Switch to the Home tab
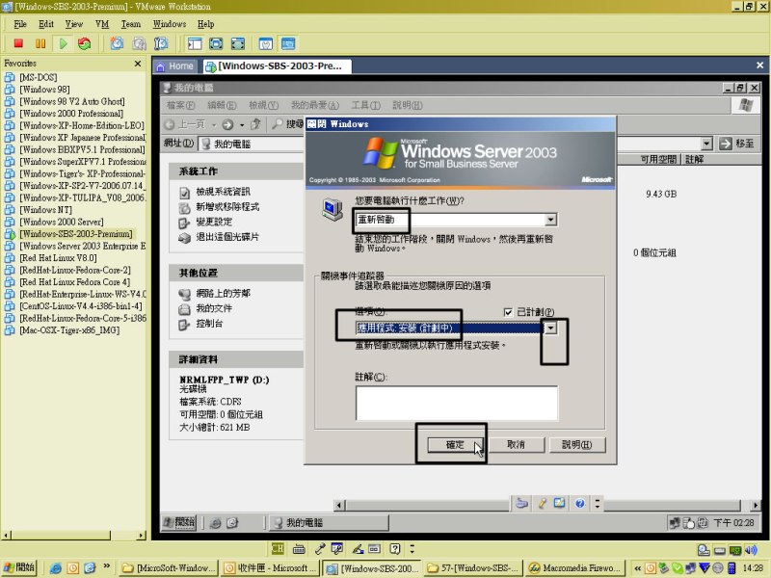 click(x=175, y=66)
